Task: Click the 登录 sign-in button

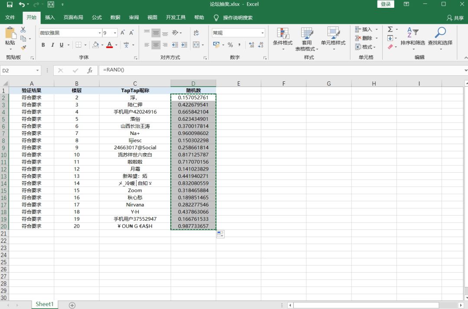Action: click(x=386, y=4)
